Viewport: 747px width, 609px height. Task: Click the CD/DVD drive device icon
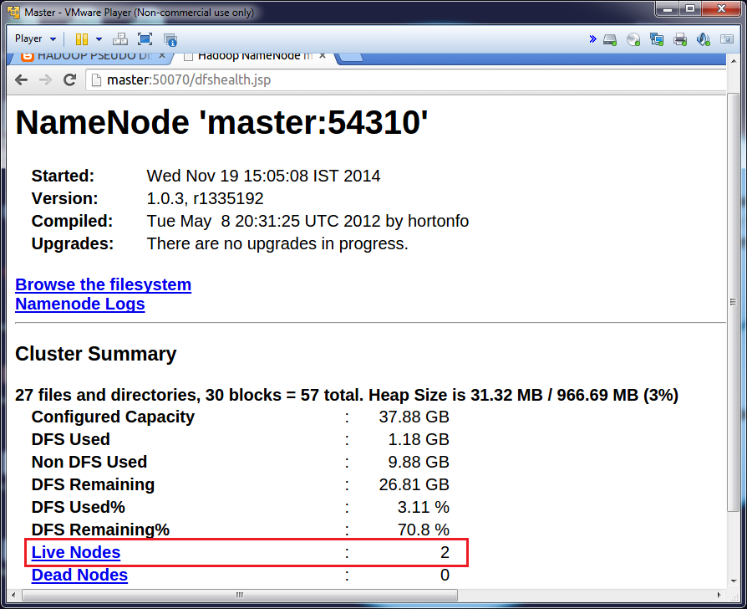633,39
